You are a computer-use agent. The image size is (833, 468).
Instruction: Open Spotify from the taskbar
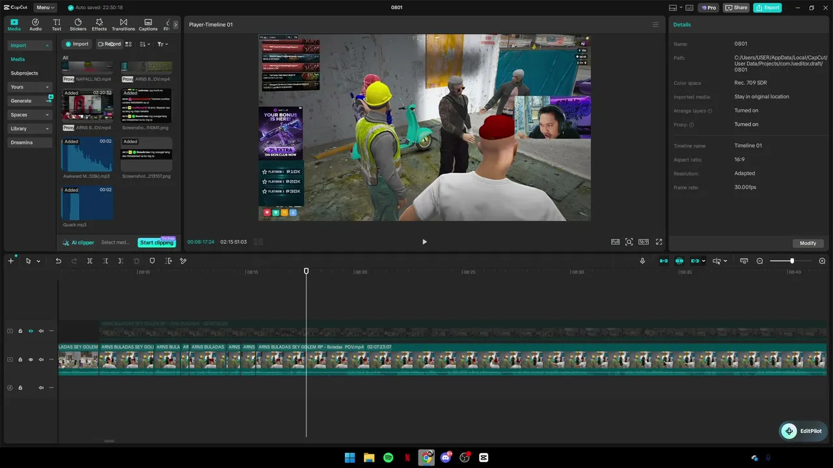tap(388, 458)
